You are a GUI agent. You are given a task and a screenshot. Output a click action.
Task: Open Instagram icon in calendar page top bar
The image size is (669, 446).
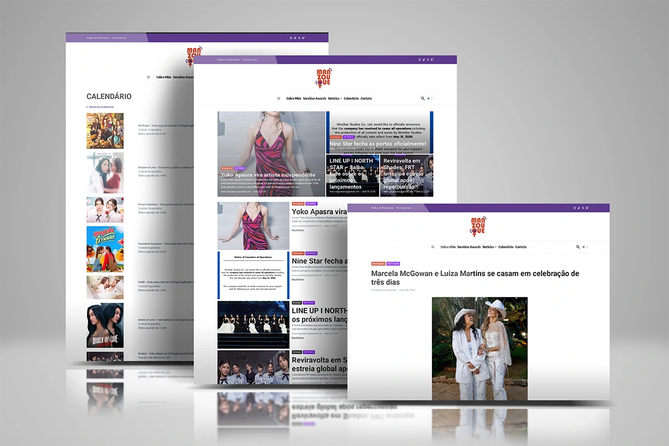pyautogui.click(x=291, y=38)
